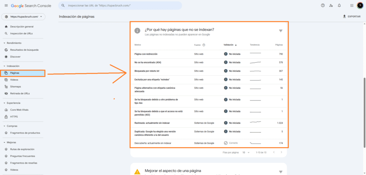
Task: Open the Página con redirección row
Action: click(x=209, y=54)
